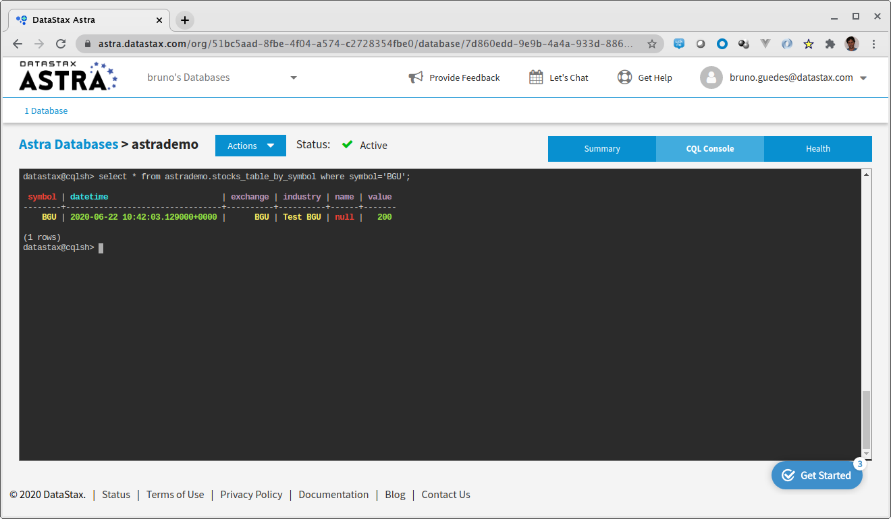Viewport: 891px width, 519px height.
Task: Open a new browser tab
Action: [185, 20]
